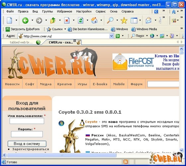Click the landscape picture icon in address toolbar
Screen dimensions: 186x166
tap(162, 36)
